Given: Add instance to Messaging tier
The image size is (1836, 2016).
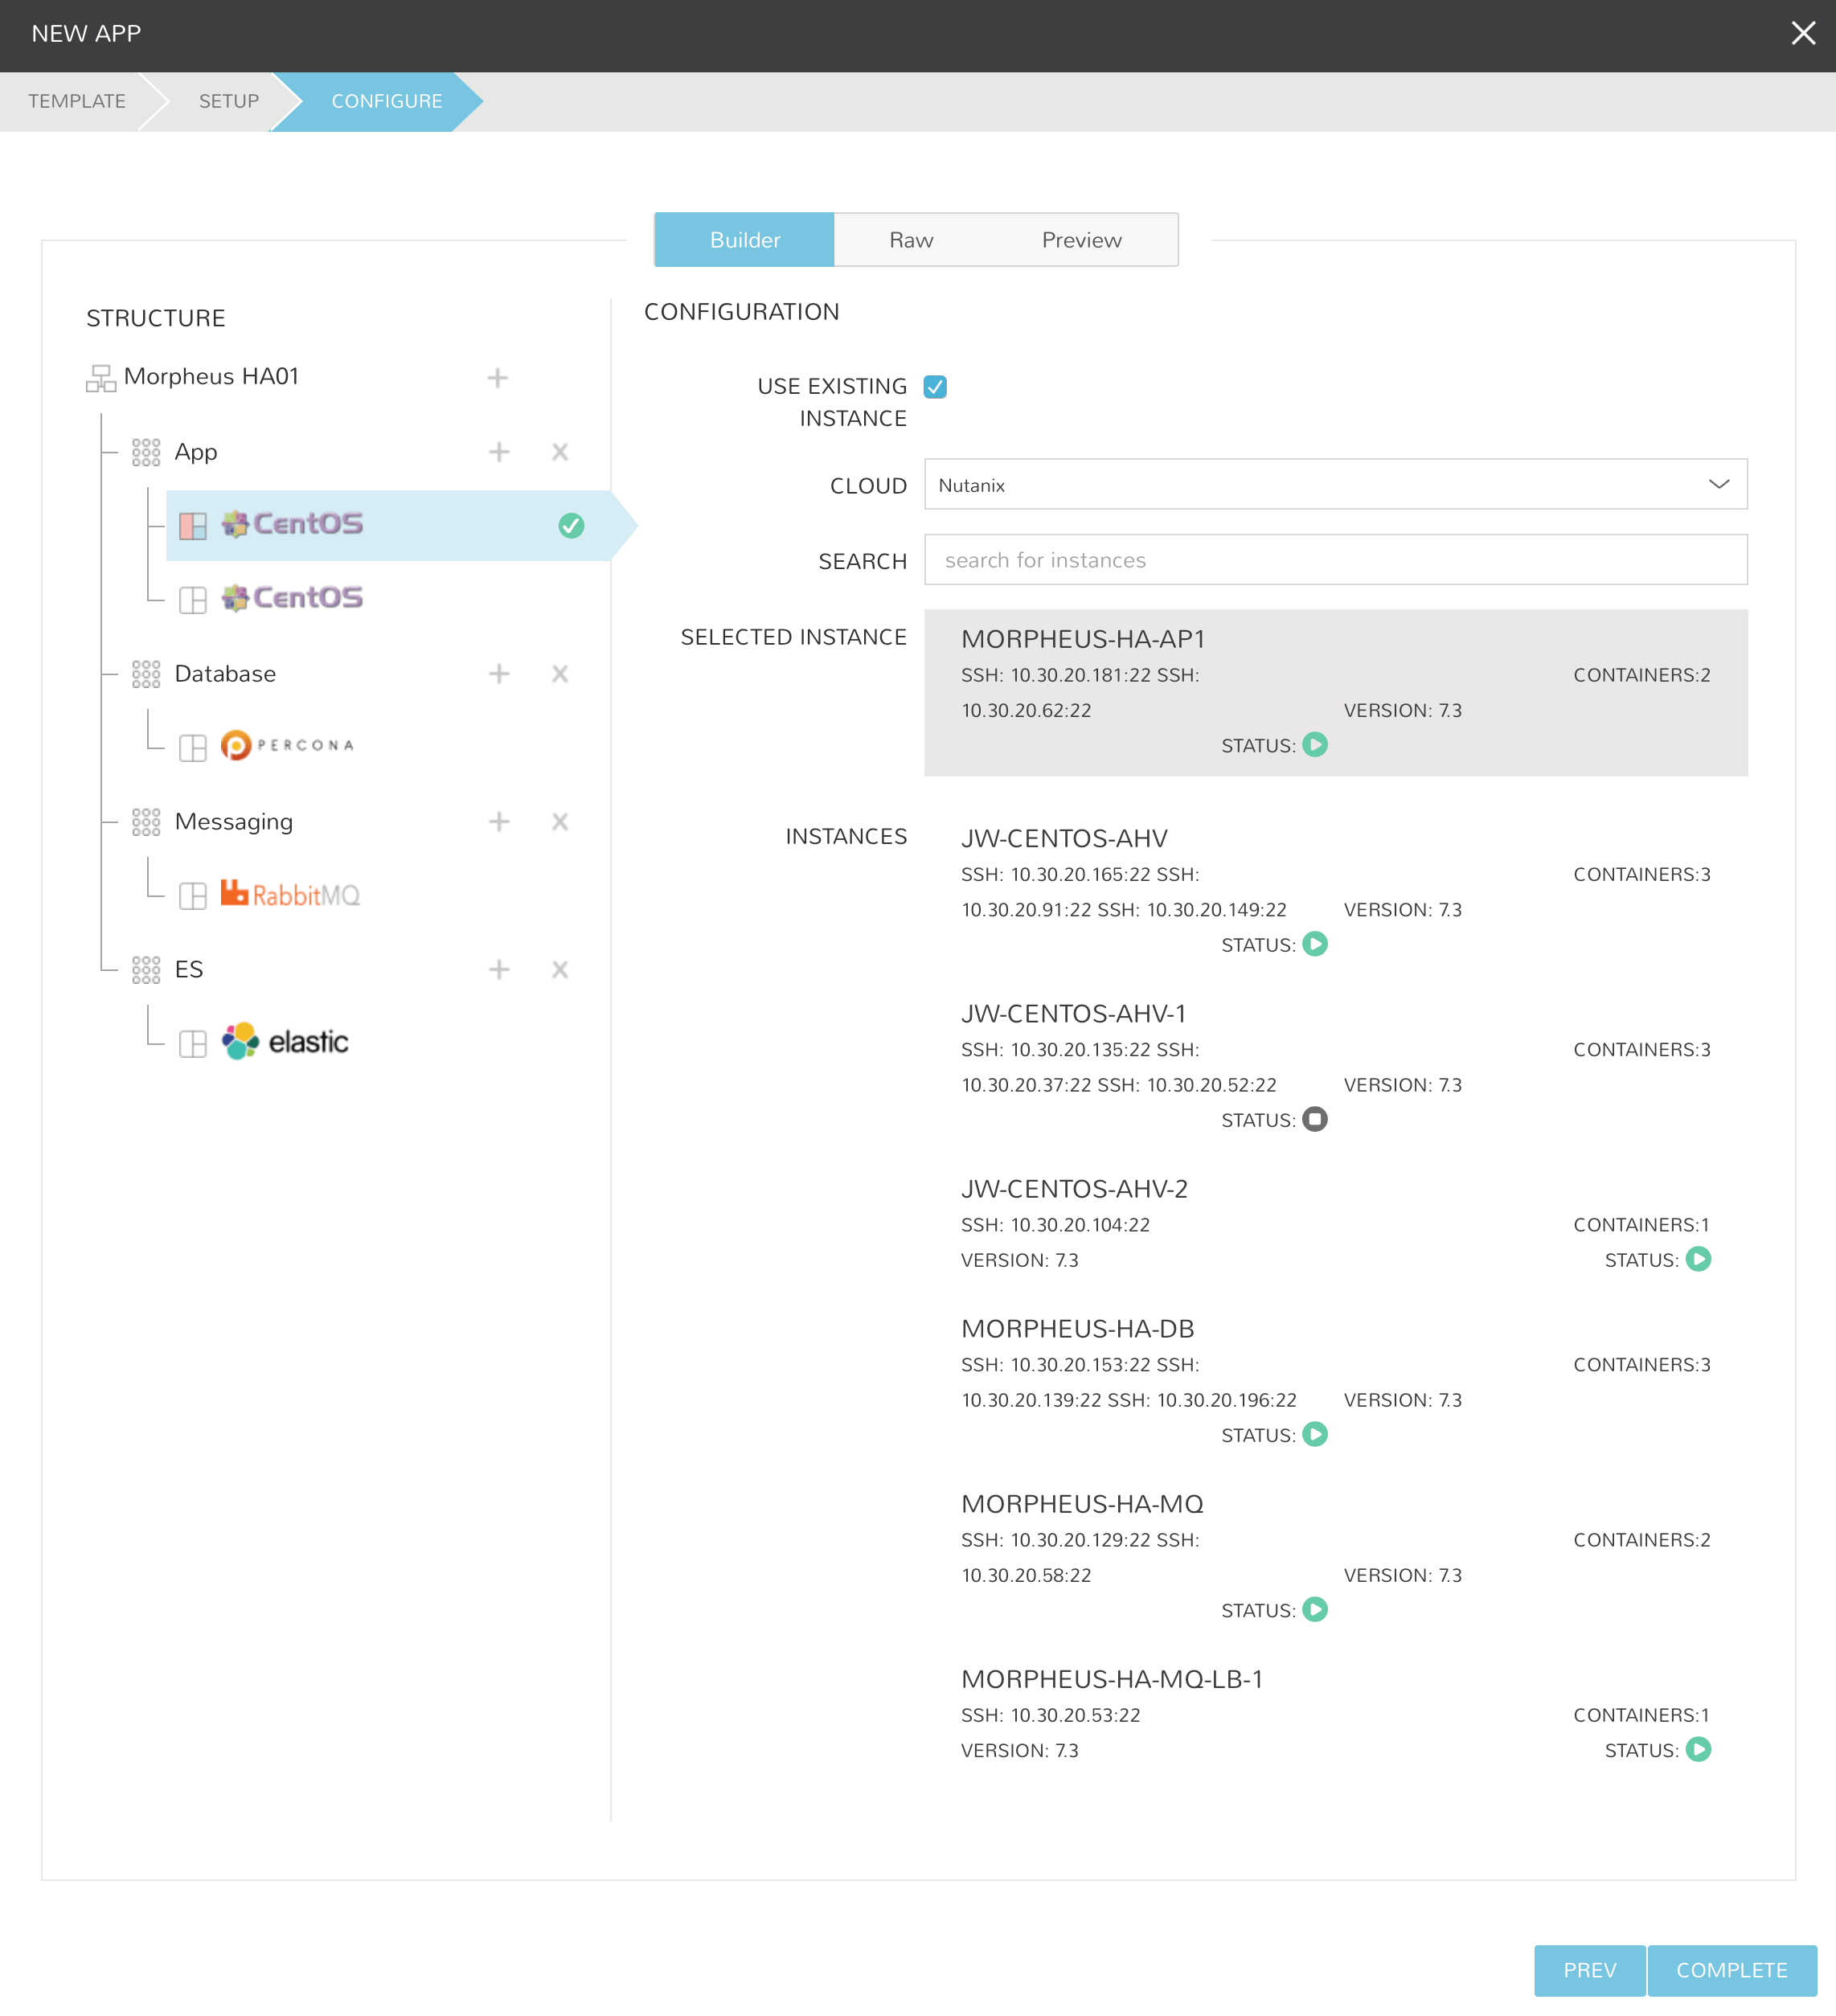Looking at the screenshot, I should coord(499,822).
